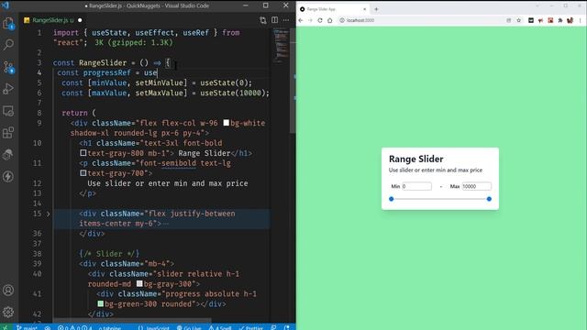
Task: Open the Accounts icon in activity bar
Action: [x=8, y=290]
